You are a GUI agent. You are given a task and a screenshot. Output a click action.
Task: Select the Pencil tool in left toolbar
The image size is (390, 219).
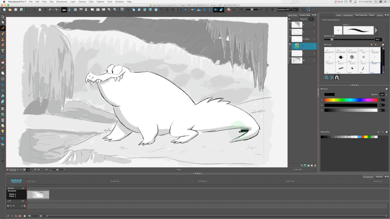point(3,33)
